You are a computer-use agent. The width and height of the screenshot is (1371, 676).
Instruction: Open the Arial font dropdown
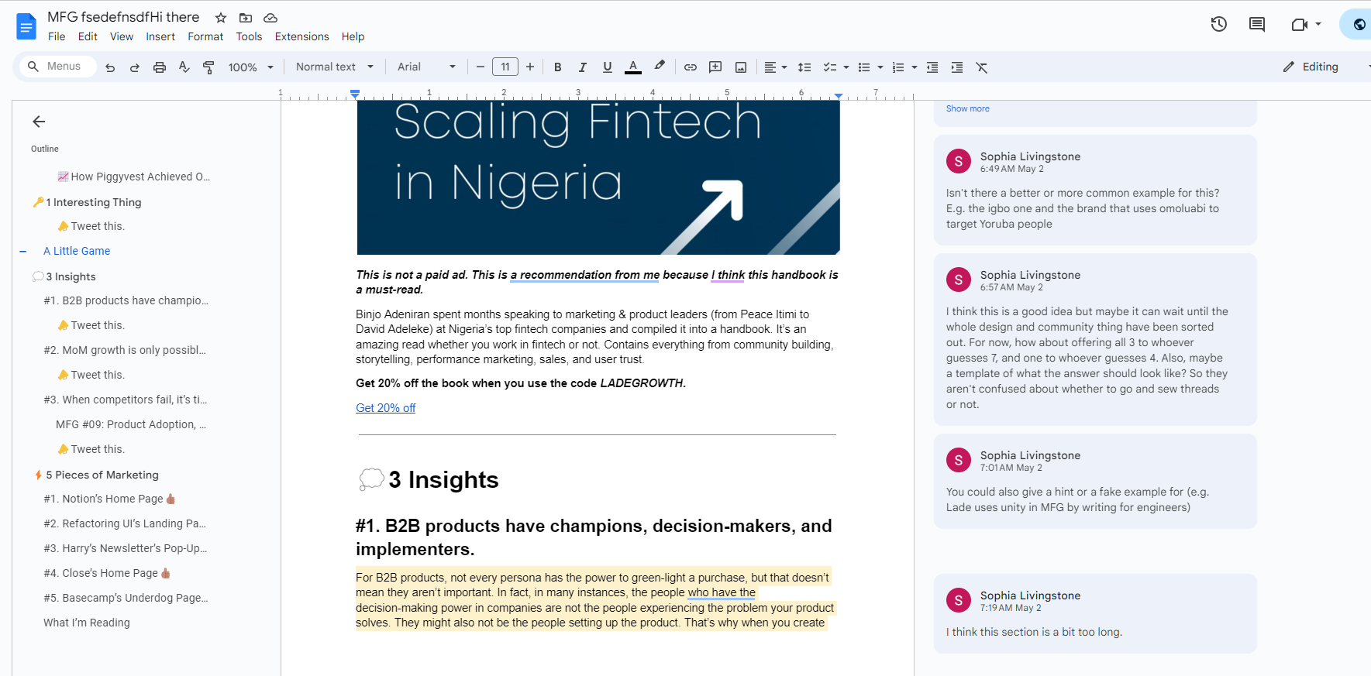click(425, 67)
